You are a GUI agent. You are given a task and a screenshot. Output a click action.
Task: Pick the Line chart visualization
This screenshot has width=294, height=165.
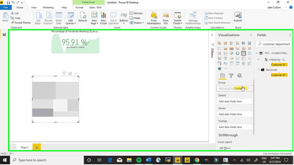pyautogui.click(x=219, y=48)
